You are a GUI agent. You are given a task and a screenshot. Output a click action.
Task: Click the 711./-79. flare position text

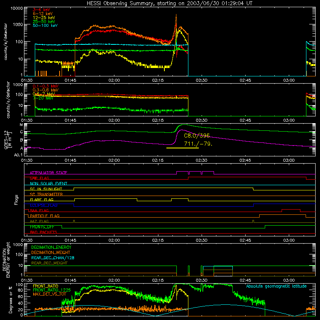click(198, 144)
